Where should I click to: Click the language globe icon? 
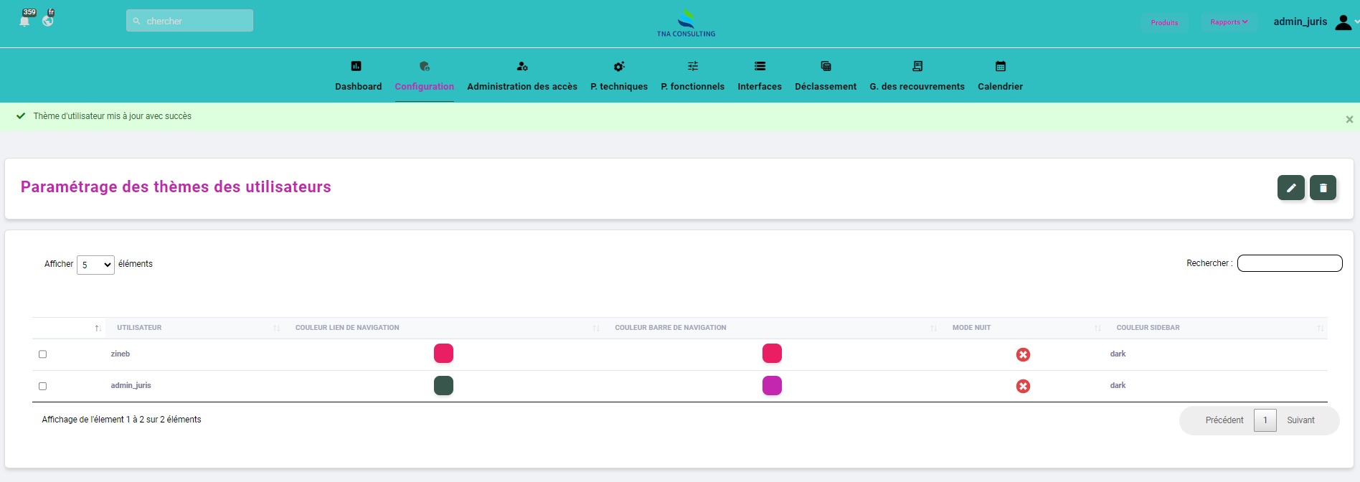(48, 21)
